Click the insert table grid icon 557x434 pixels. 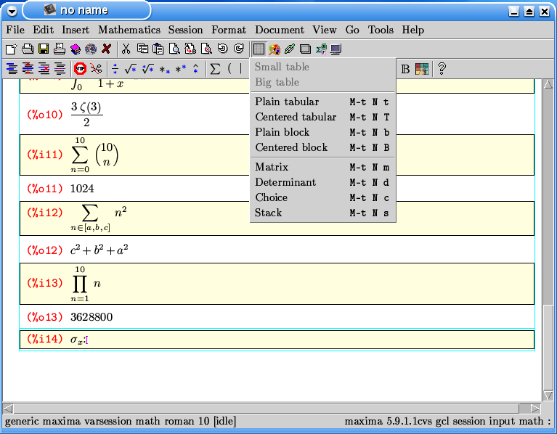click(x=259, y=49)
